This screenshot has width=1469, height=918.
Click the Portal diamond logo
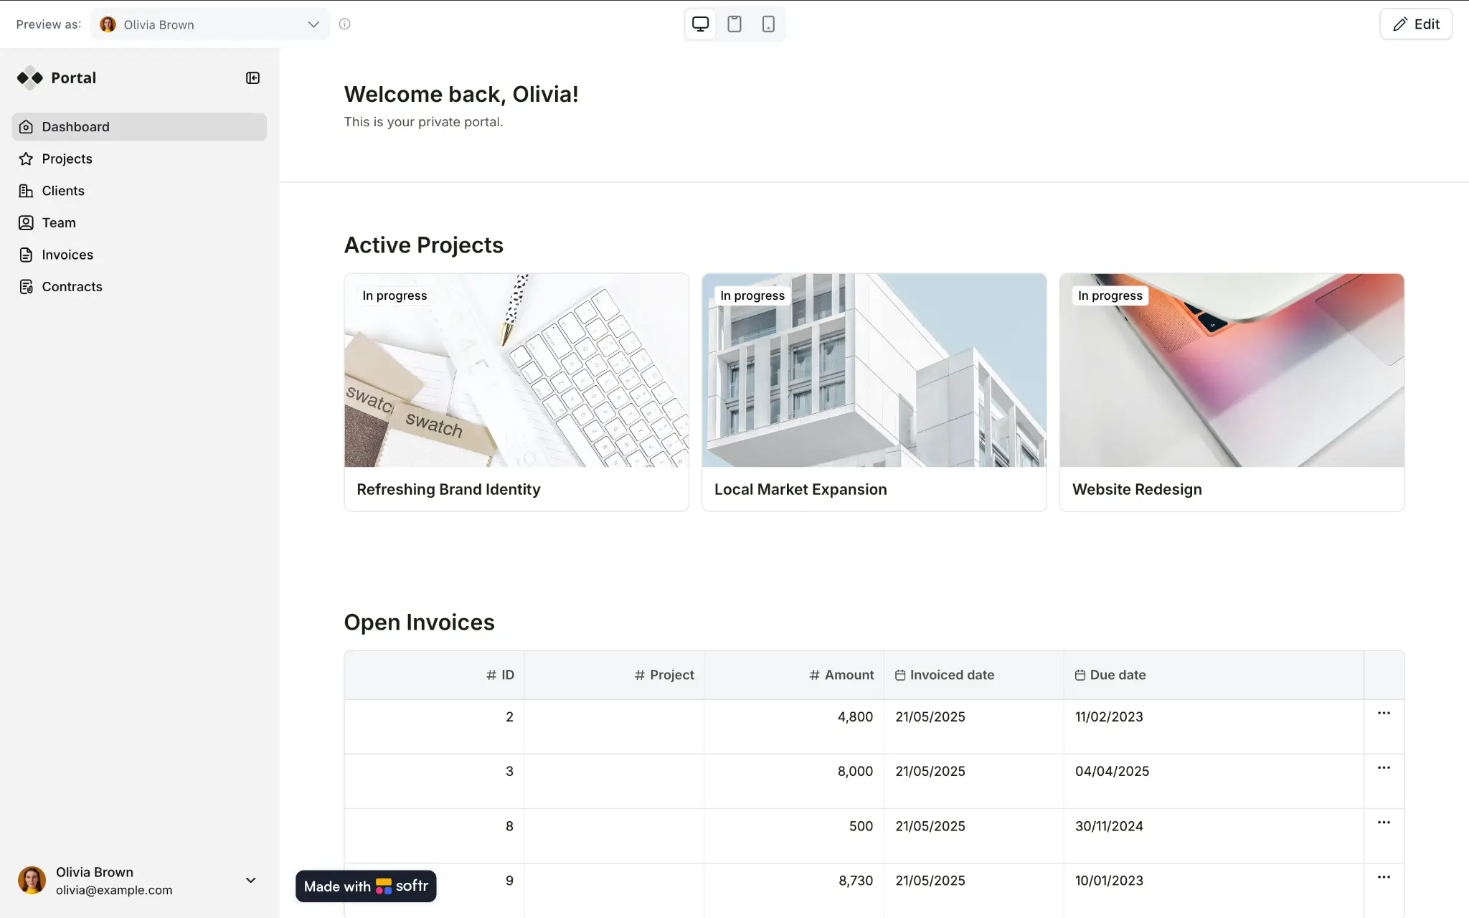tap(30, 77)
